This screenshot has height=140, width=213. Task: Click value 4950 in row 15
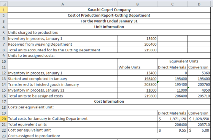click(199, 90)
